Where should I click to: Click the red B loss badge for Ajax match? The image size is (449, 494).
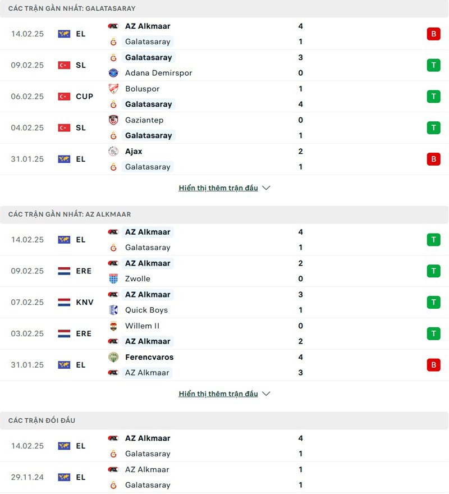tap(433, 159)
